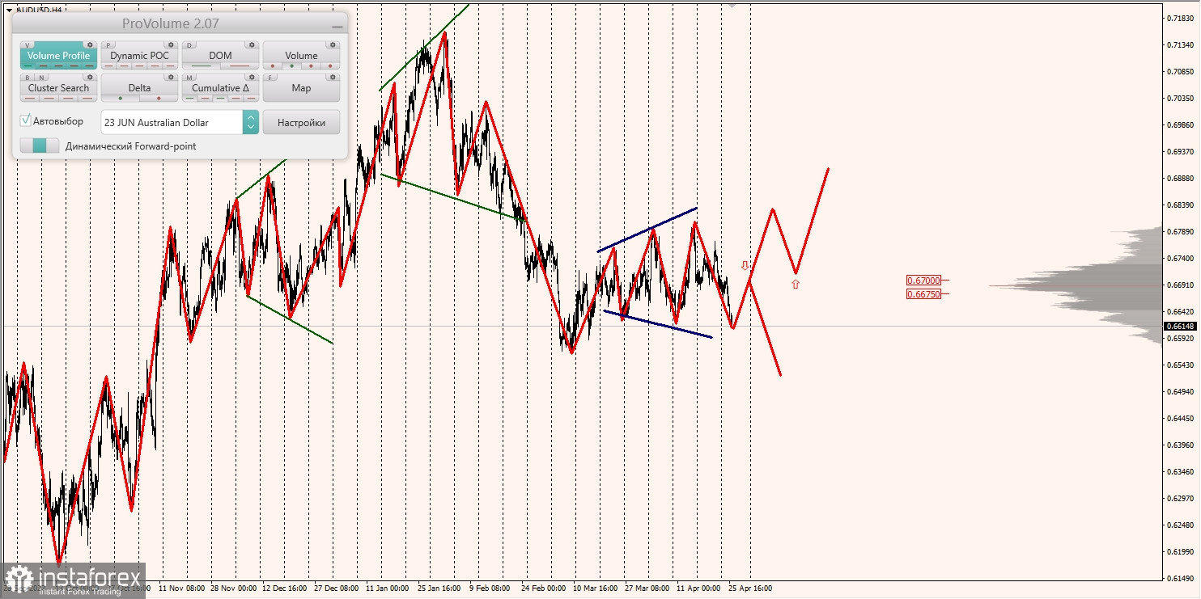Click the current price tag 0.66148
Screen dimensions: 1201x599
tap(1181, 327)
